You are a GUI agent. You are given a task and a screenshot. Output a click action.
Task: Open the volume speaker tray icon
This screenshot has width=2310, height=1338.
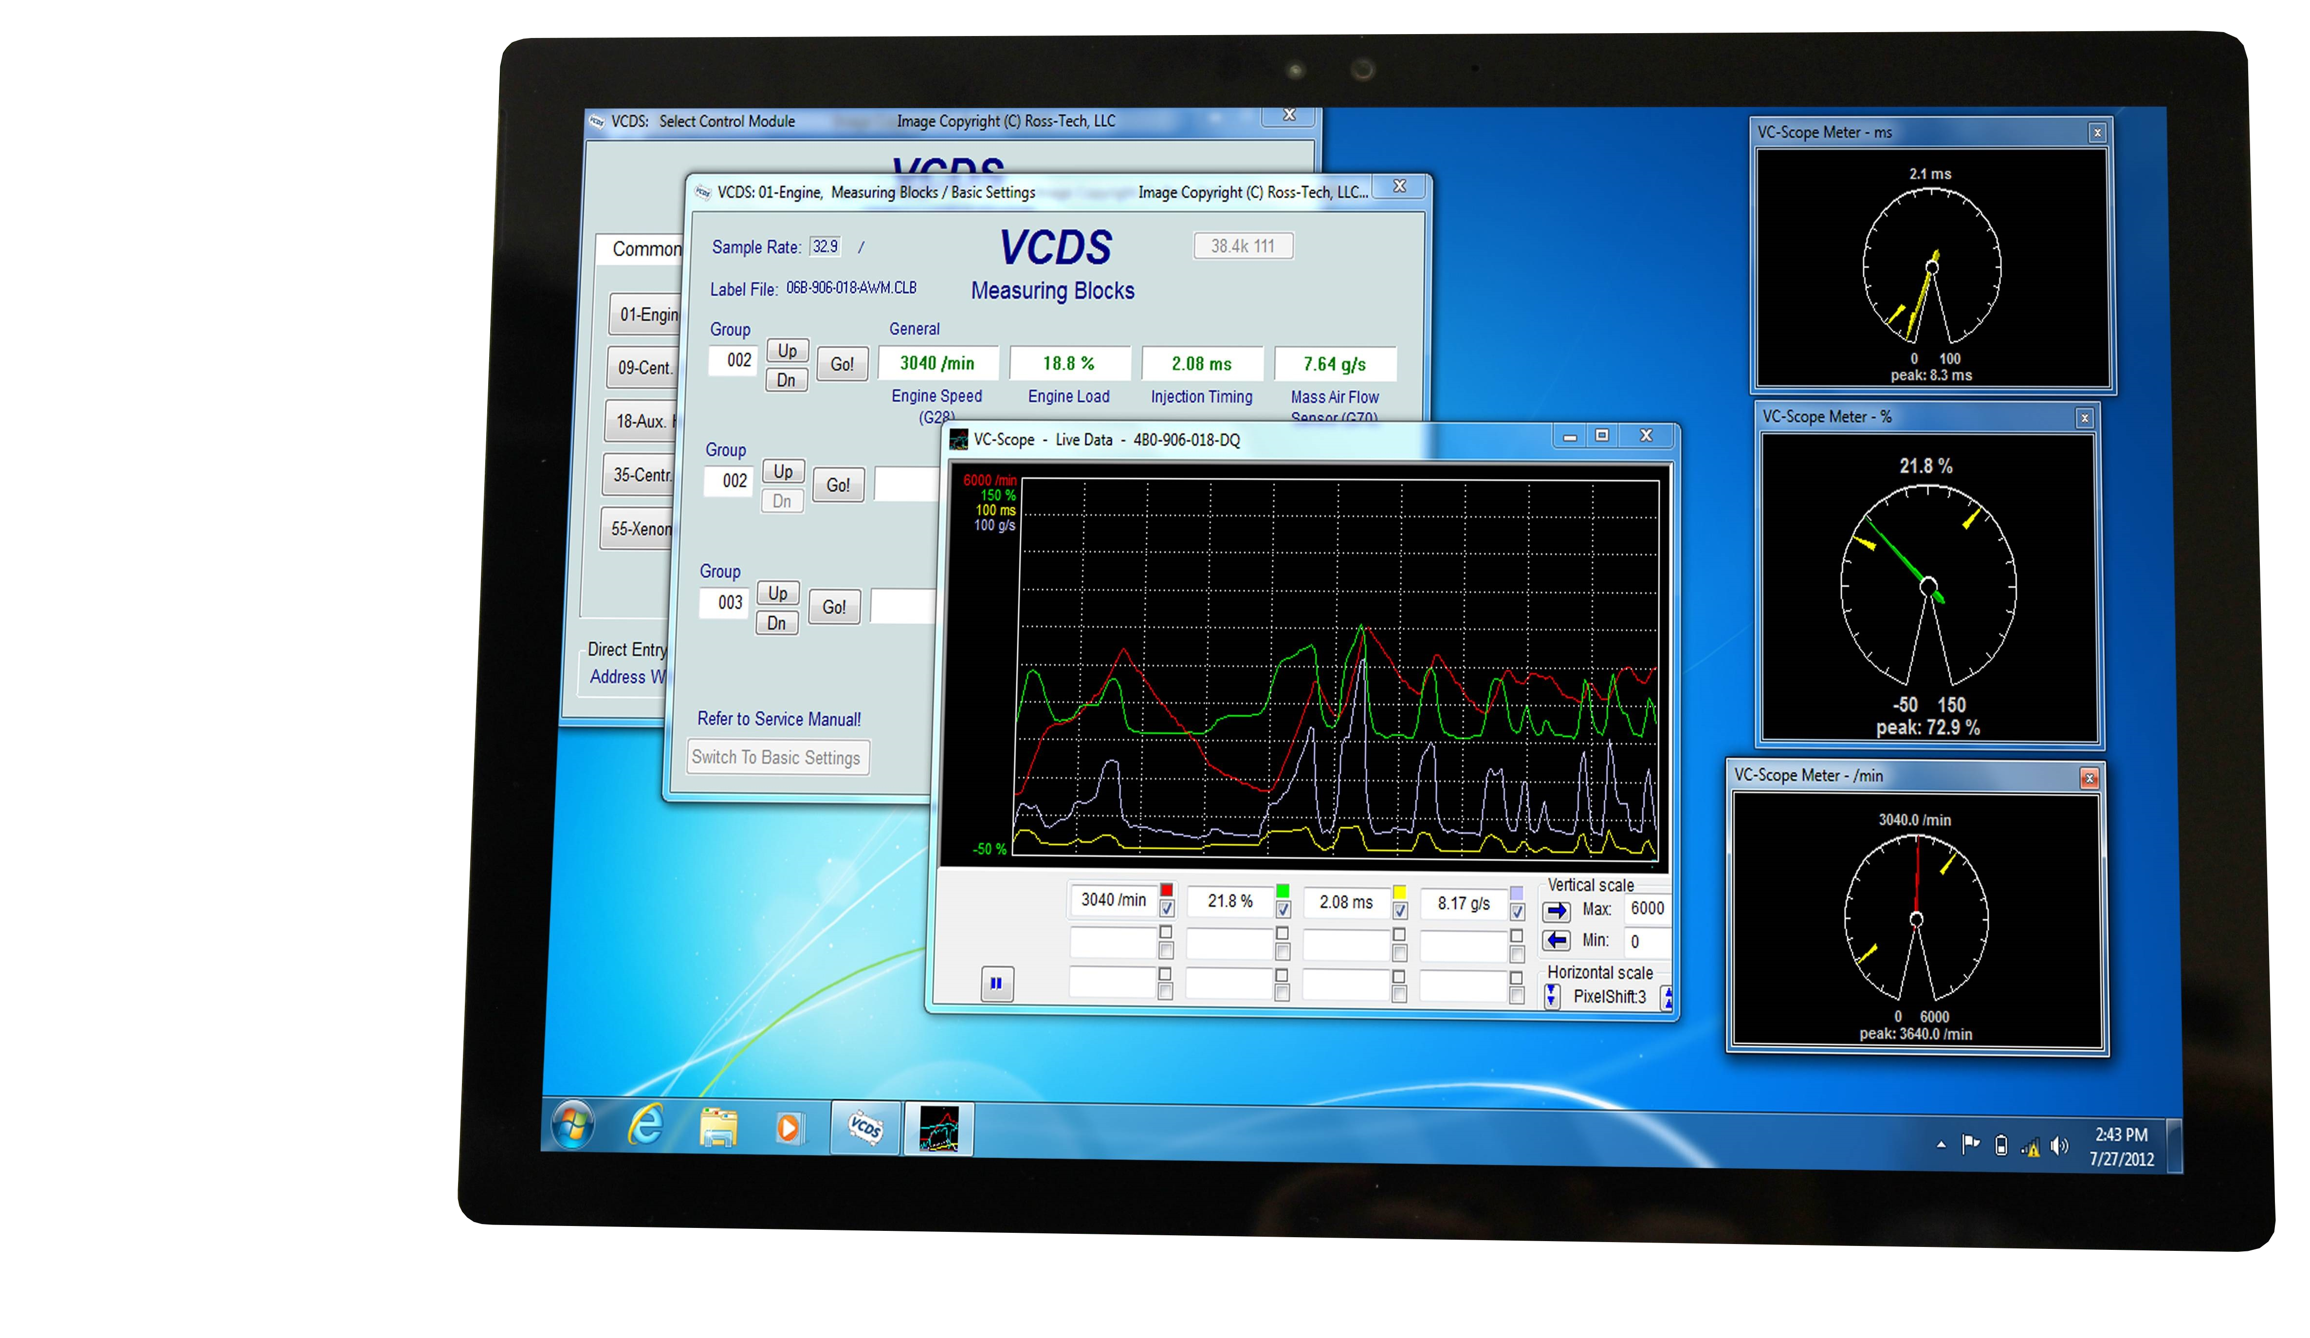click(2060, 1146)
